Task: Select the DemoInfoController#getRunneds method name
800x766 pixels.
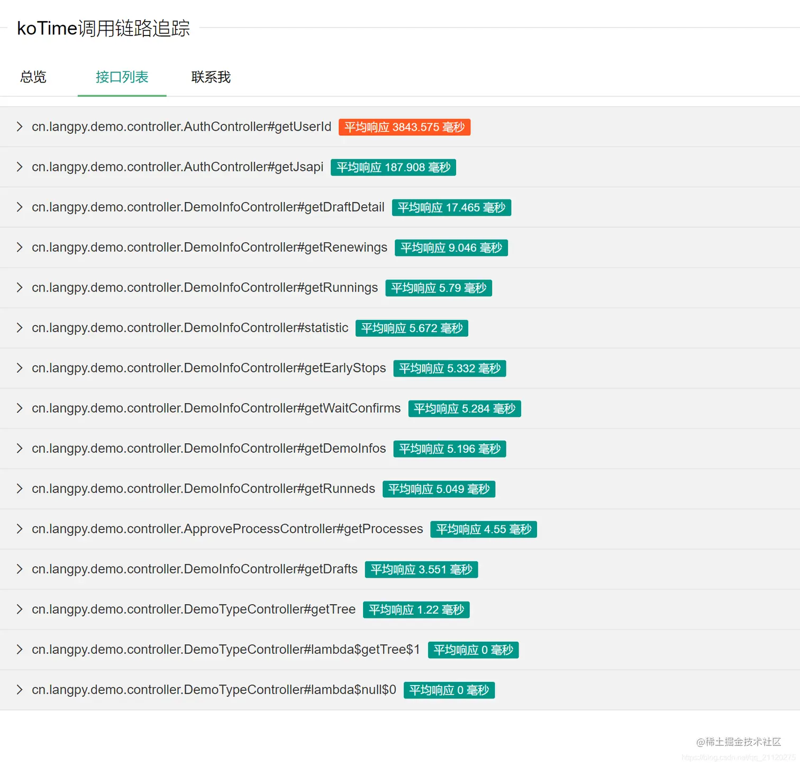Action: (x=204, y=489)
